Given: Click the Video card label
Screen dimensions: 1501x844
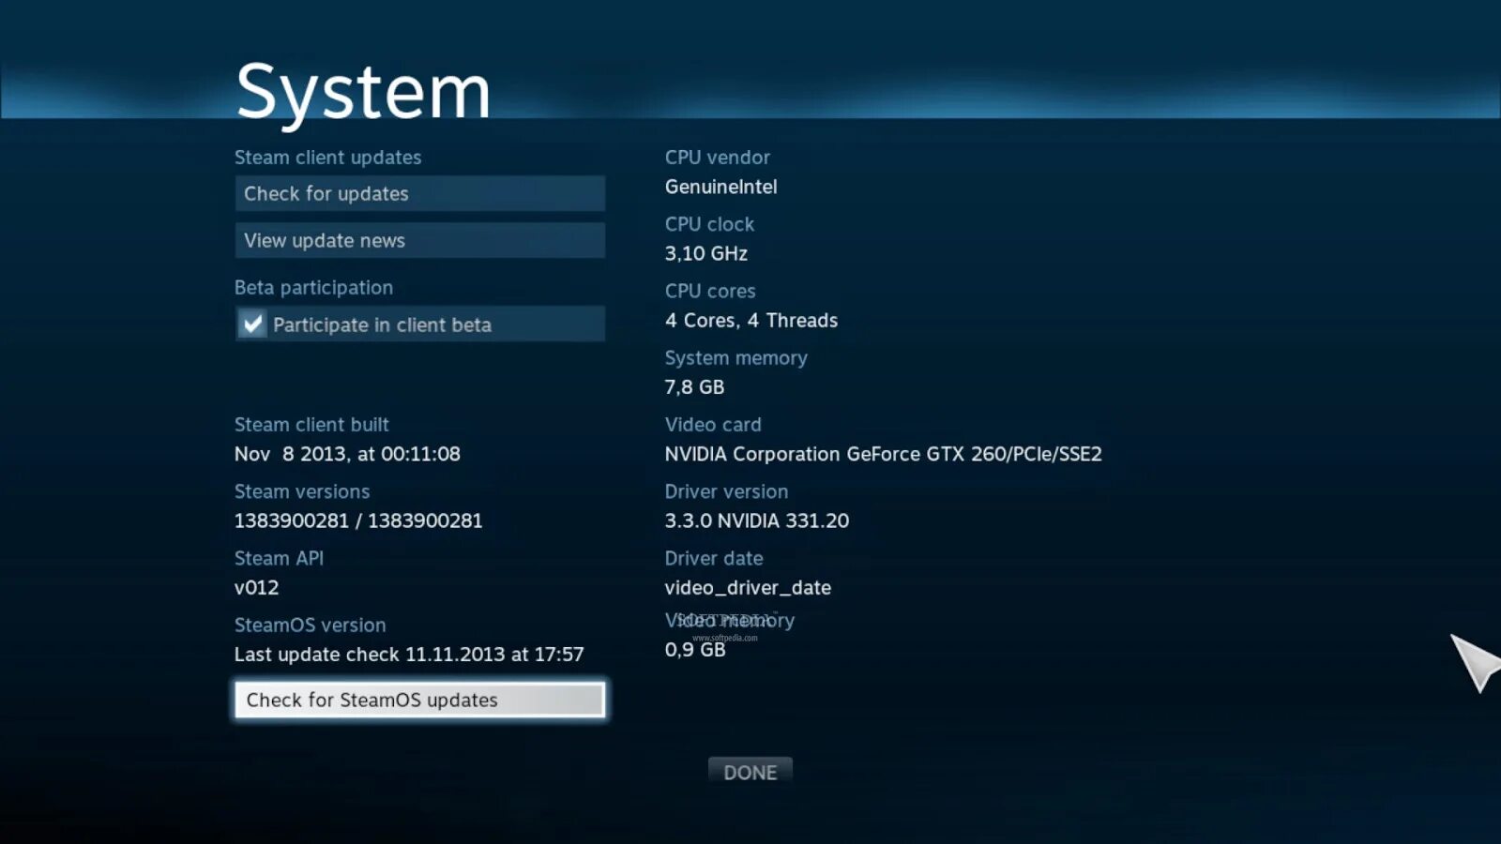Looking at the screenshot, I should (x=713, y=424).
